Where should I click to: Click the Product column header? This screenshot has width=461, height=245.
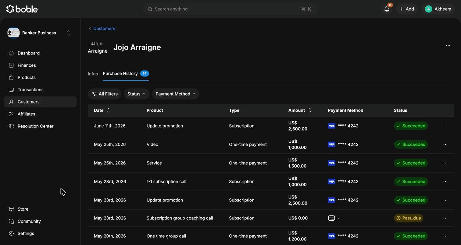point(155,110)
